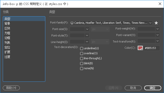Image resolution: width=164 pixels, height=93 pixels.
Task: Click the Font-weight input field
Action: [146, 29]
